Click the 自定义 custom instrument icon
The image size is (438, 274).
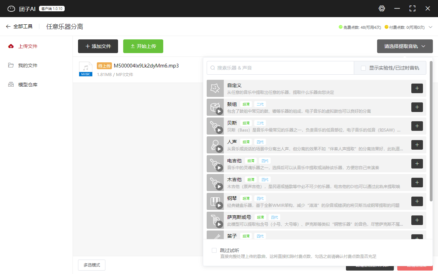pyautogui.click(x=215, y=88)
